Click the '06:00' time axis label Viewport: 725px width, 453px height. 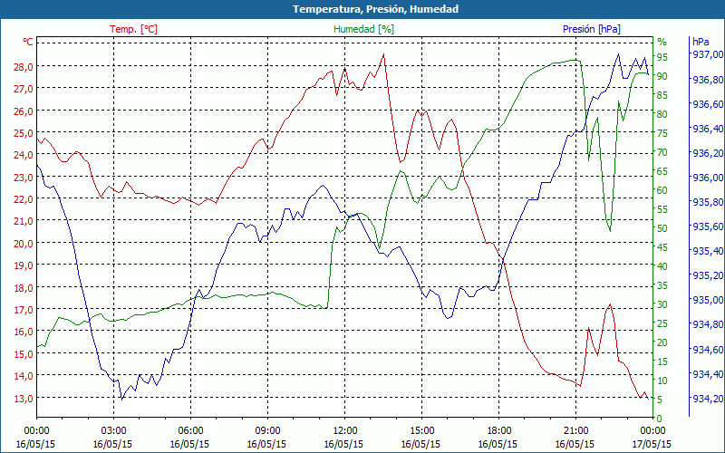190,432
